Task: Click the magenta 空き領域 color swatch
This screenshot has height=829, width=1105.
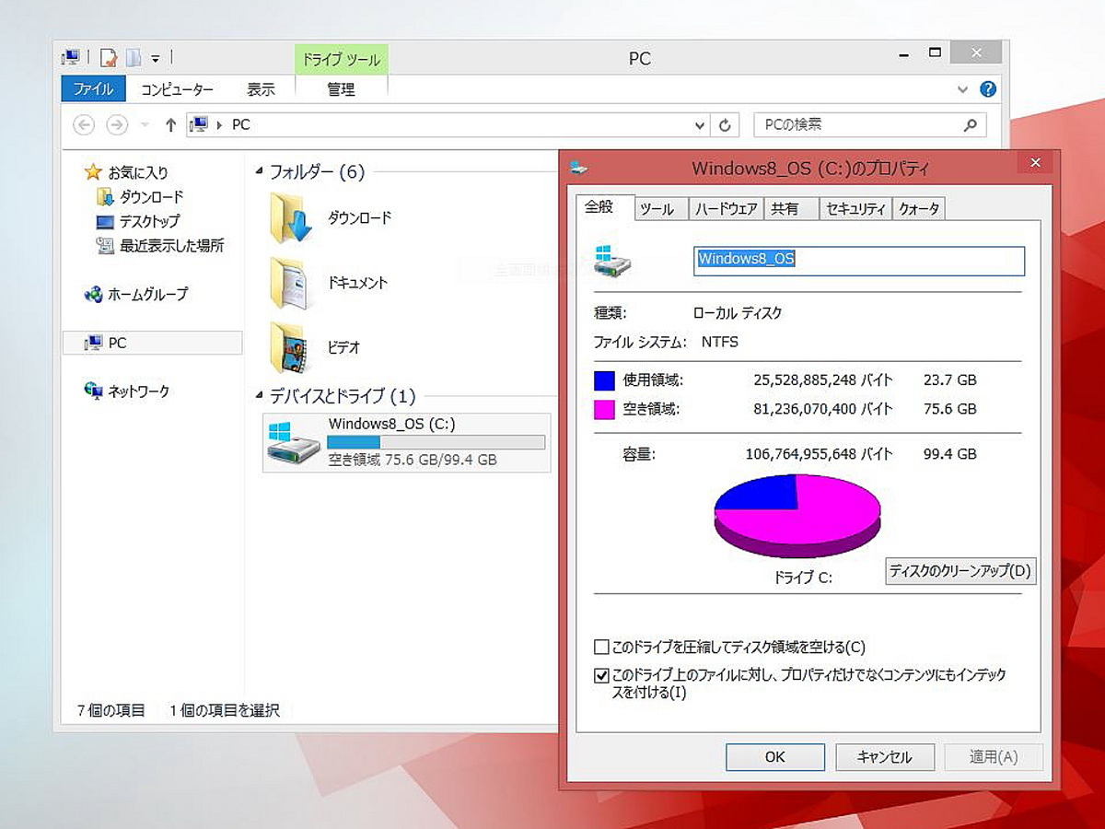Action: tap(604, 409)
